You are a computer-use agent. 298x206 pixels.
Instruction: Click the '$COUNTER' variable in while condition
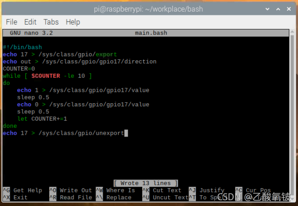click(x=46, y=76)
